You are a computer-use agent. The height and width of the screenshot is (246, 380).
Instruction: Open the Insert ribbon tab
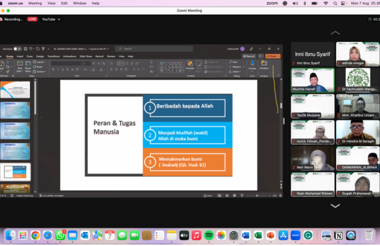(20, 57)
